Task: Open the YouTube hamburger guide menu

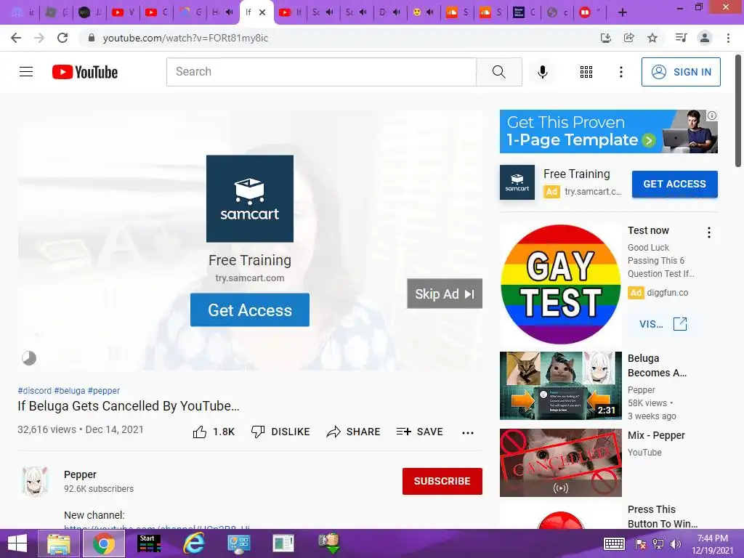Action: click(26, 72)
